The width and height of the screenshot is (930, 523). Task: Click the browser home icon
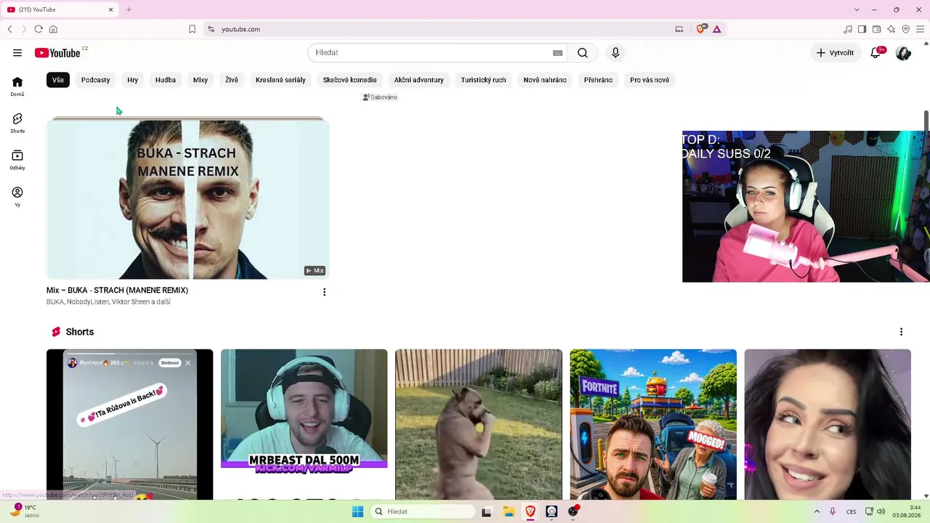click(x=53, y=29)
